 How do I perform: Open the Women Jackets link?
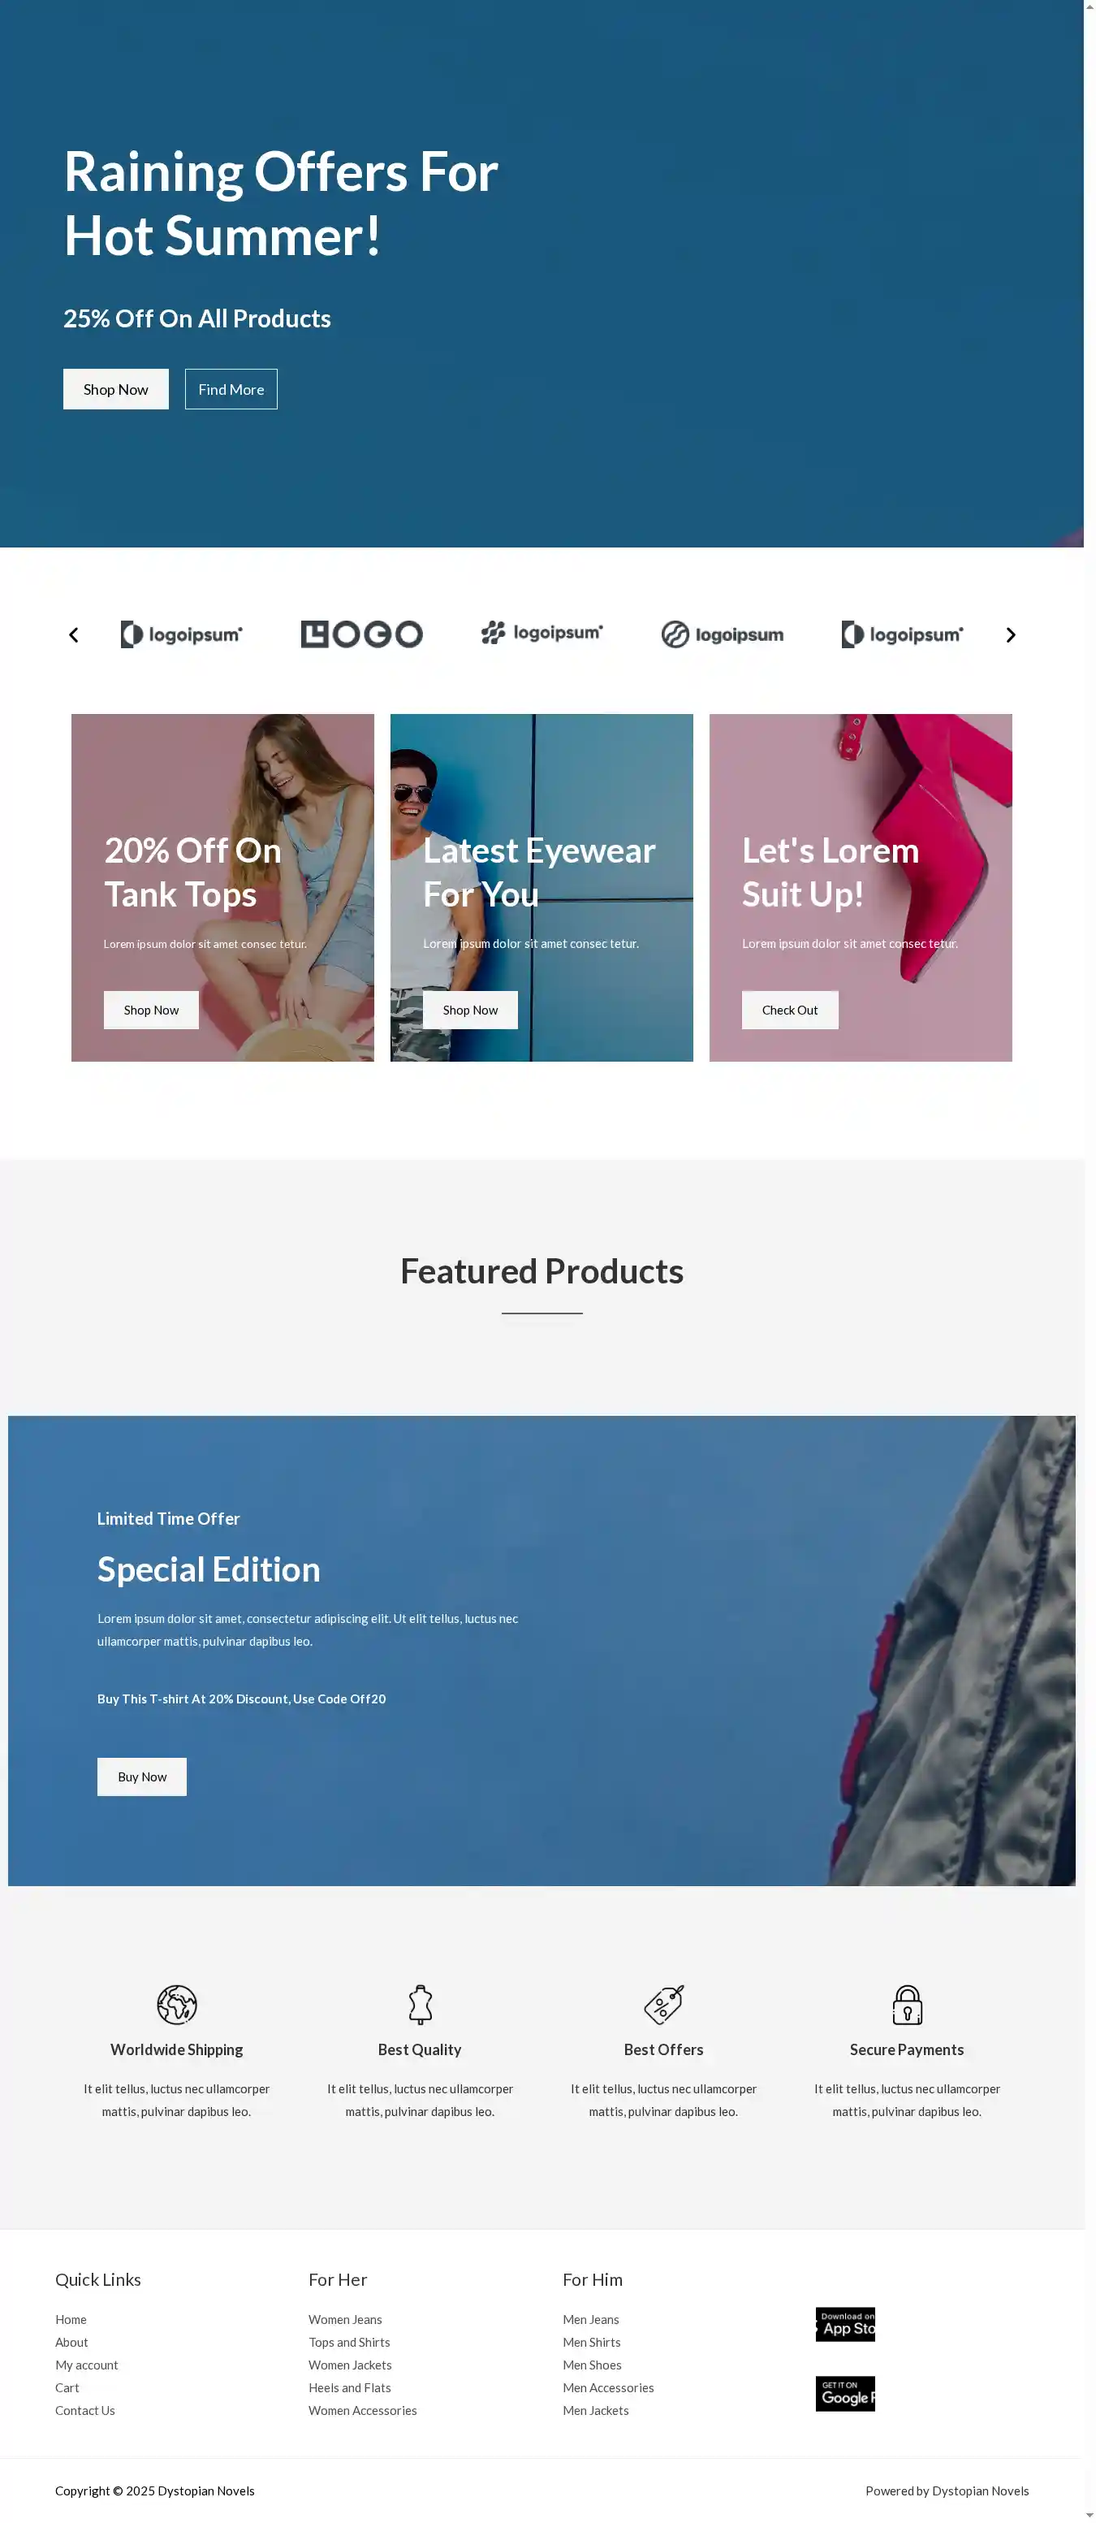pos(349,2365)
